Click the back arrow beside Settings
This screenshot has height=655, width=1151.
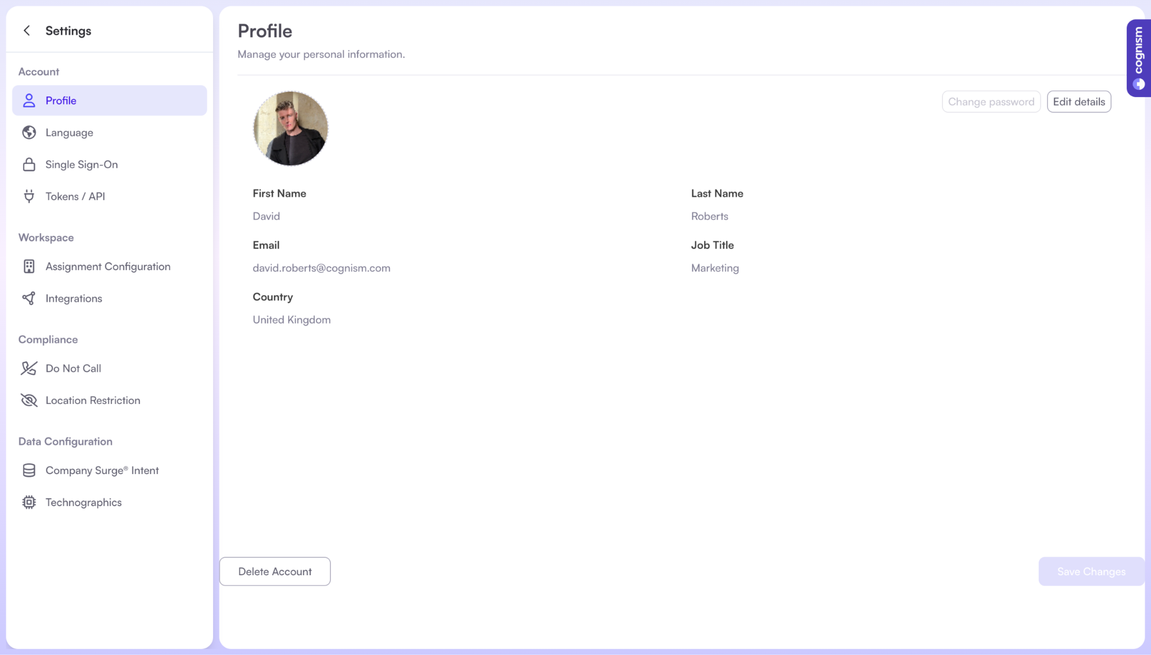26,31
